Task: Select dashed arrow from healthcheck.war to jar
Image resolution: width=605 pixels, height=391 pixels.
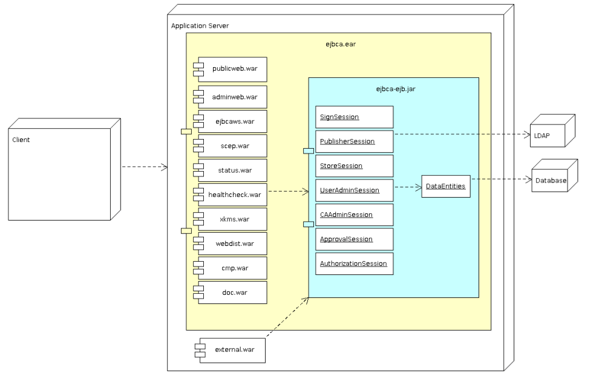Action: [289, 191]
